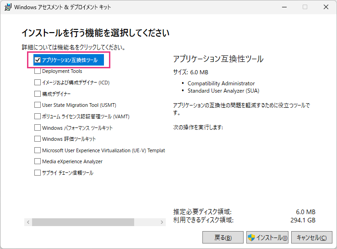Click the Media eXperience Analyzer label
This screenshot has width=337, height=249.
pyautogui.click(x=72, y=161)
